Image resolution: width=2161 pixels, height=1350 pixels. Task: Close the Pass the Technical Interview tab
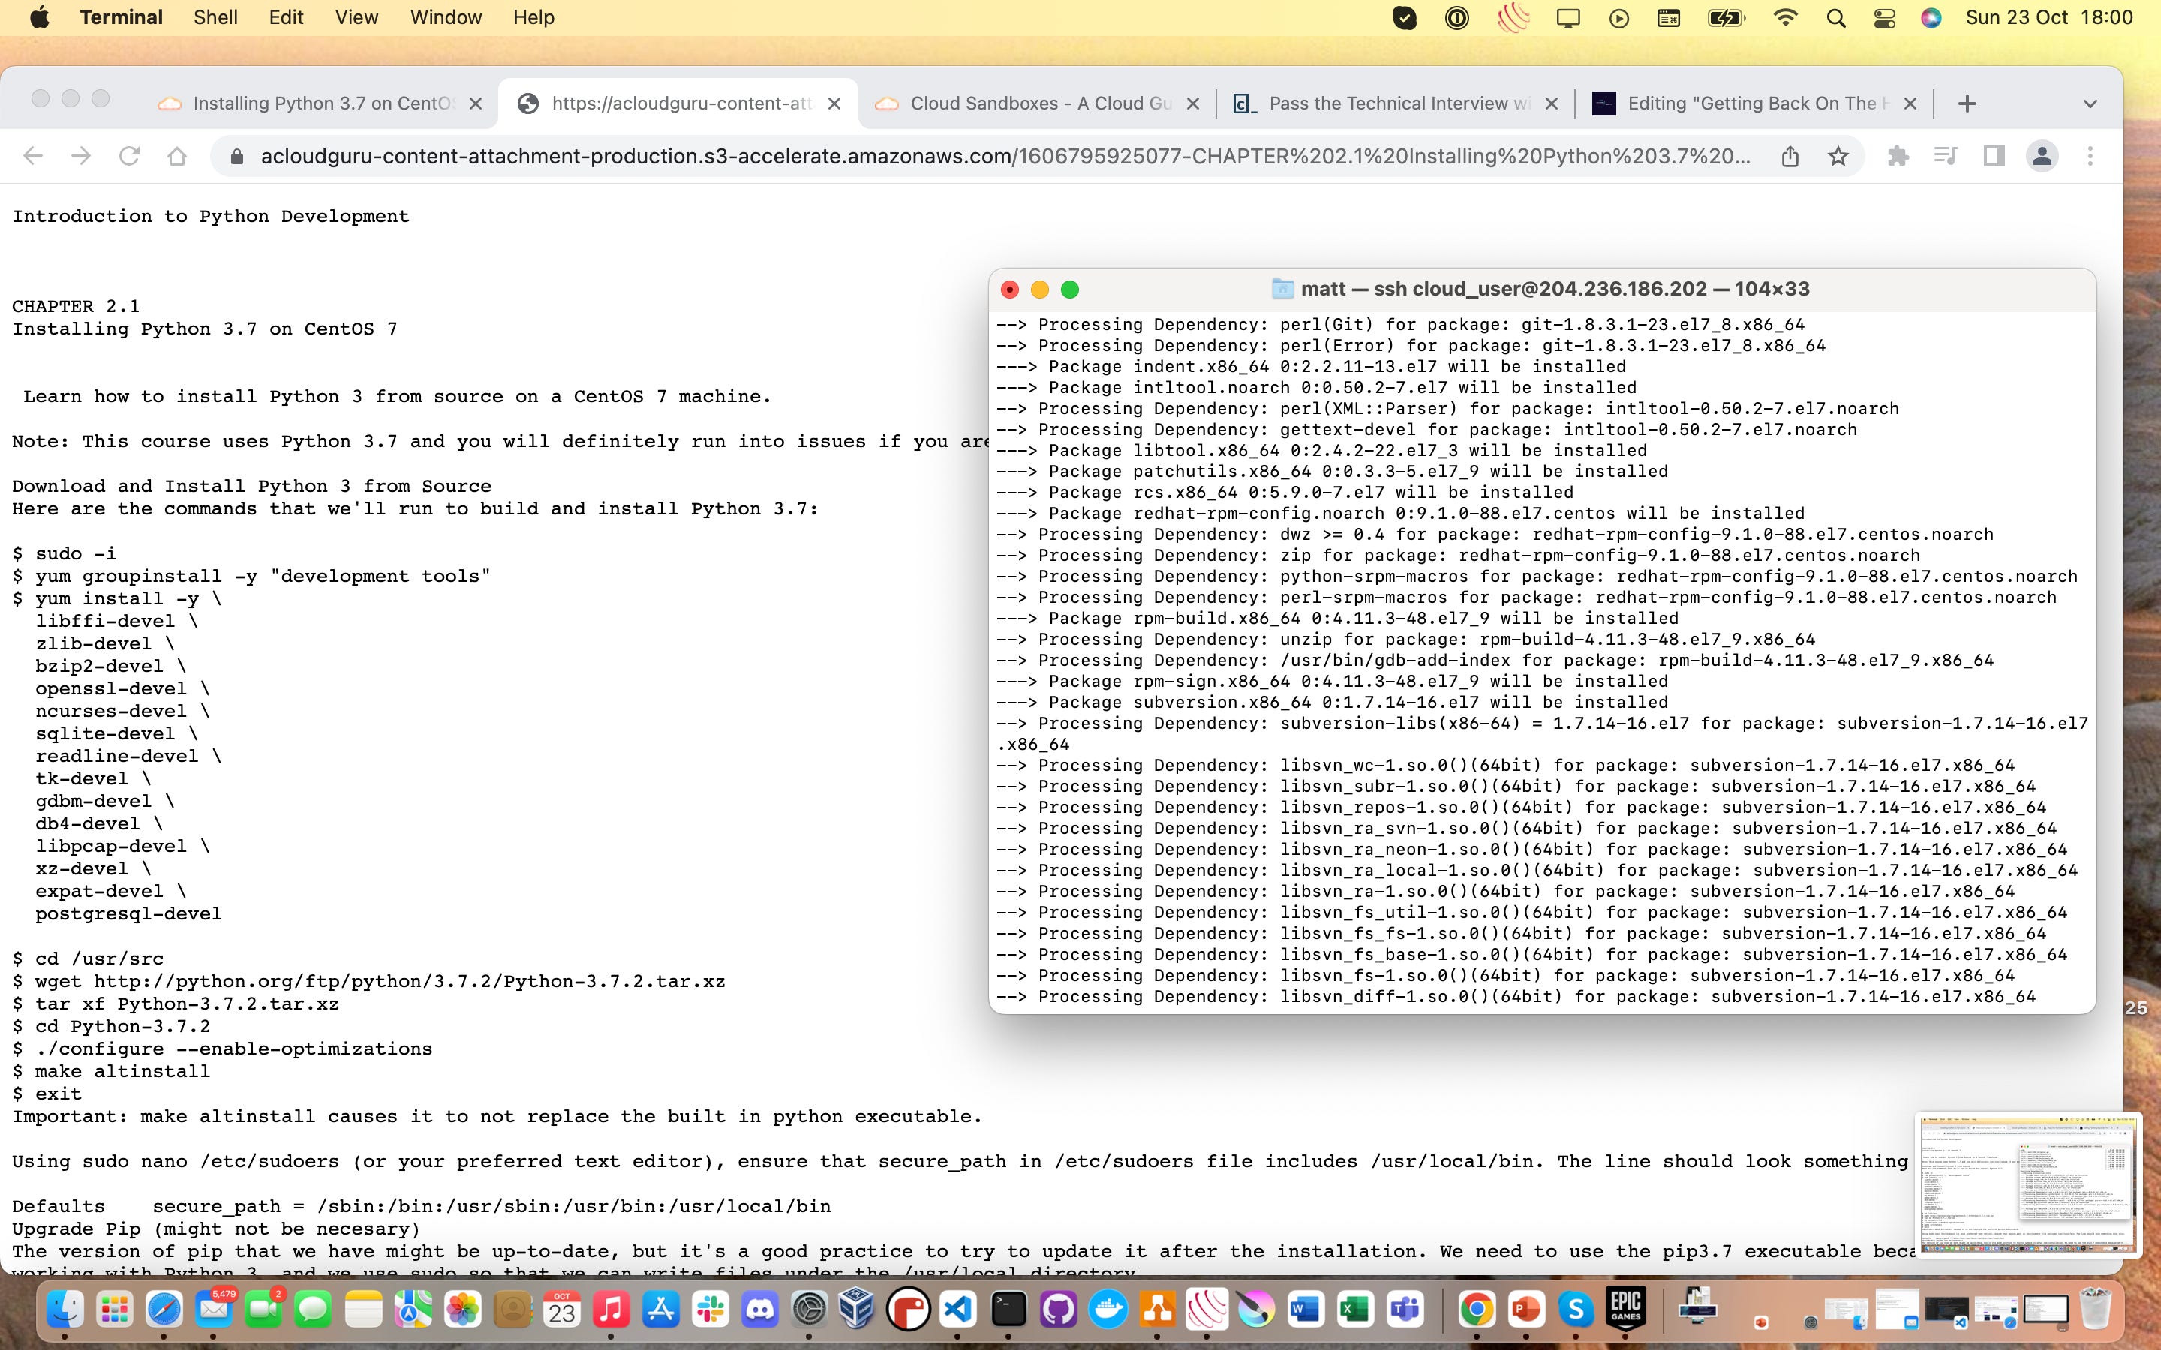1552,103
